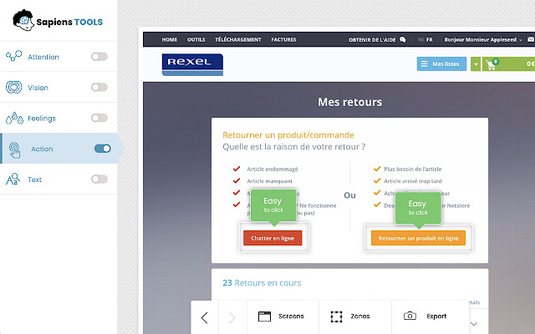This screenshot has height=334, width=535.
Task: Select the Feelings droplets icon
Action: click(x=14, y=118)
